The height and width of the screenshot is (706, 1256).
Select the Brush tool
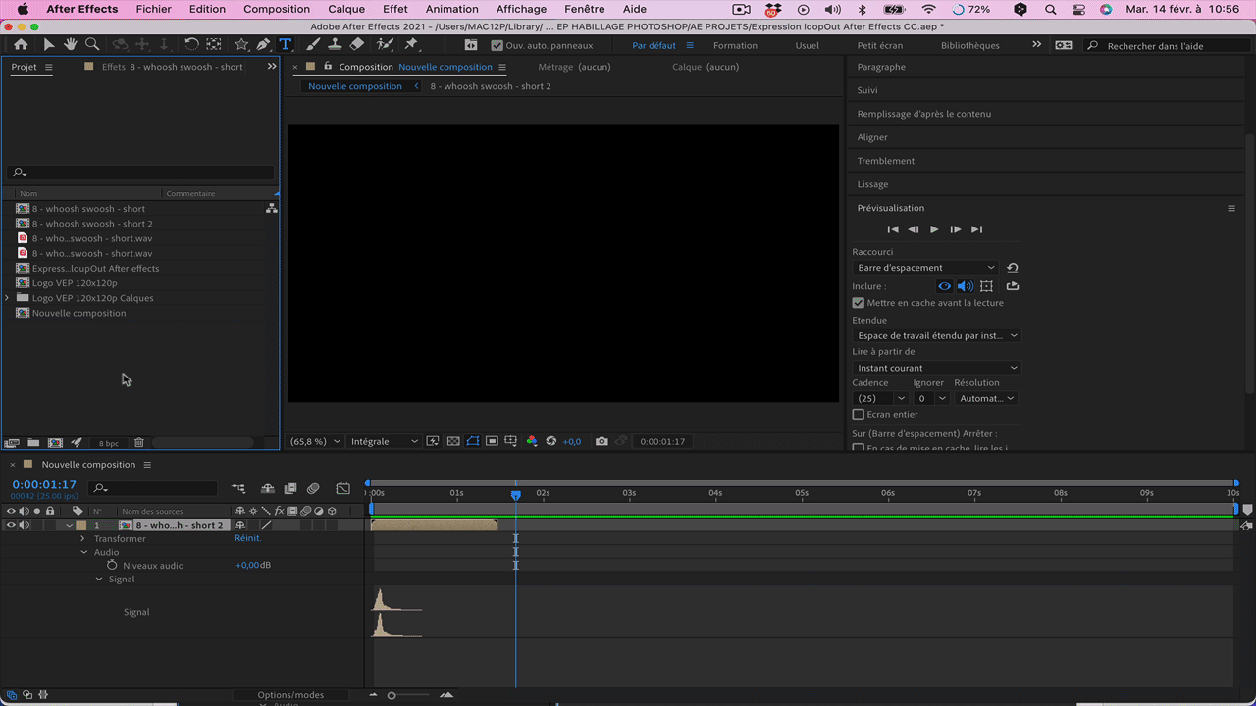pyautogui.click(x=313, y=45)
